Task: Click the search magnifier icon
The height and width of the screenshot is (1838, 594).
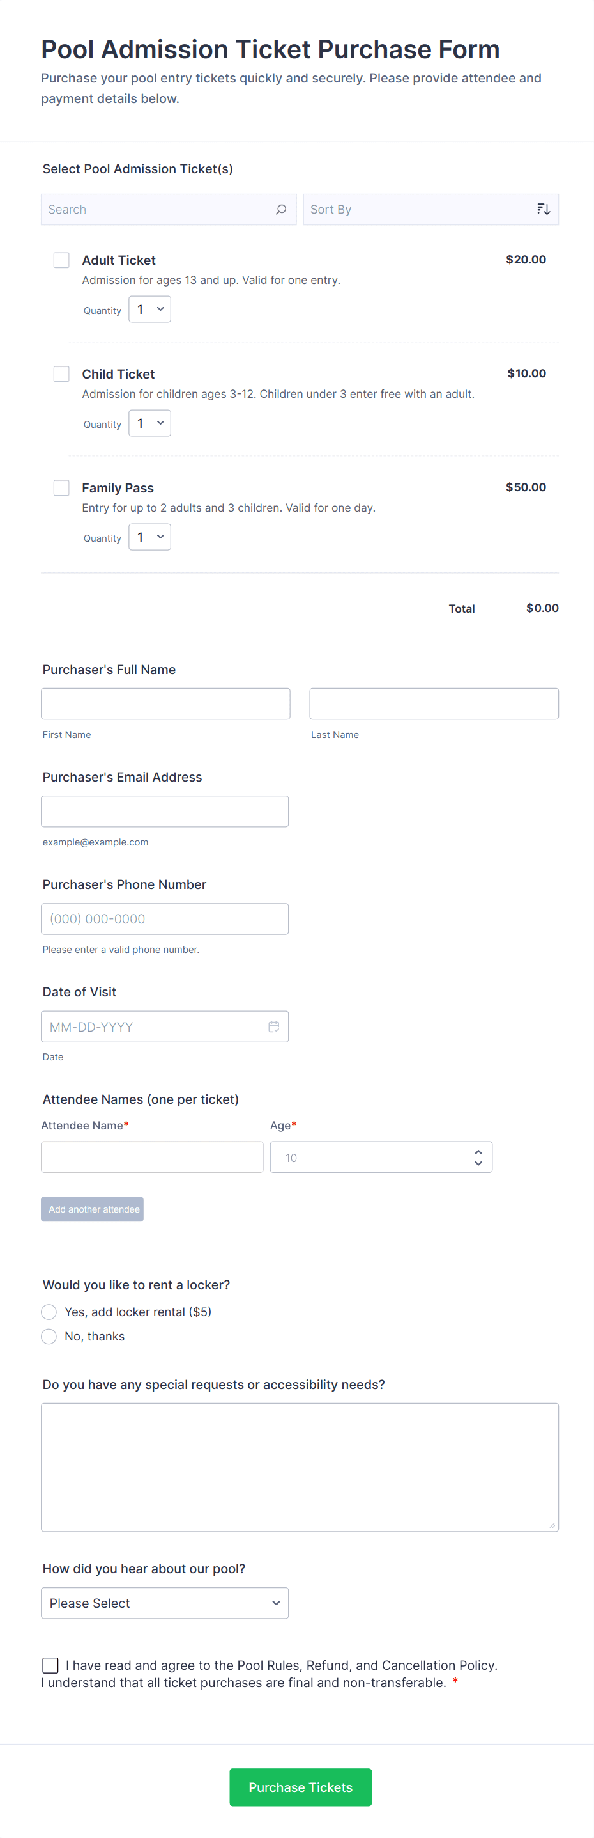Action: [280, 210]
